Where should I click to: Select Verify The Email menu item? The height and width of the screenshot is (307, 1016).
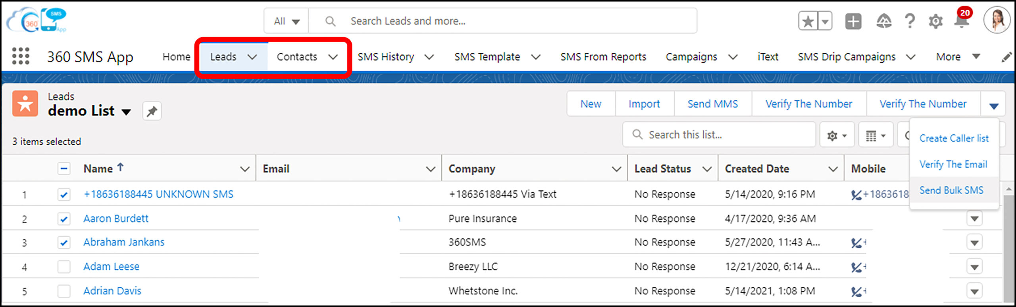click(x=954, y=164)
